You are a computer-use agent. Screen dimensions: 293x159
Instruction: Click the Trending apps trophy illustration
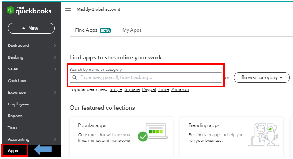(264, 134)
